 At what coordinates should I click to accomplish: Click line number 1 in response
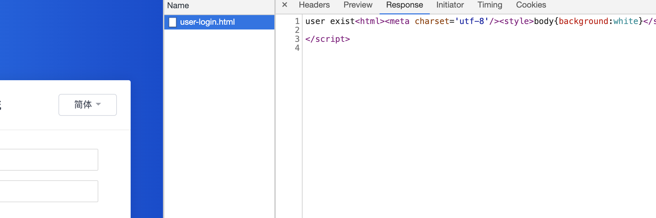pyautogui.click(x=297, y=21)
